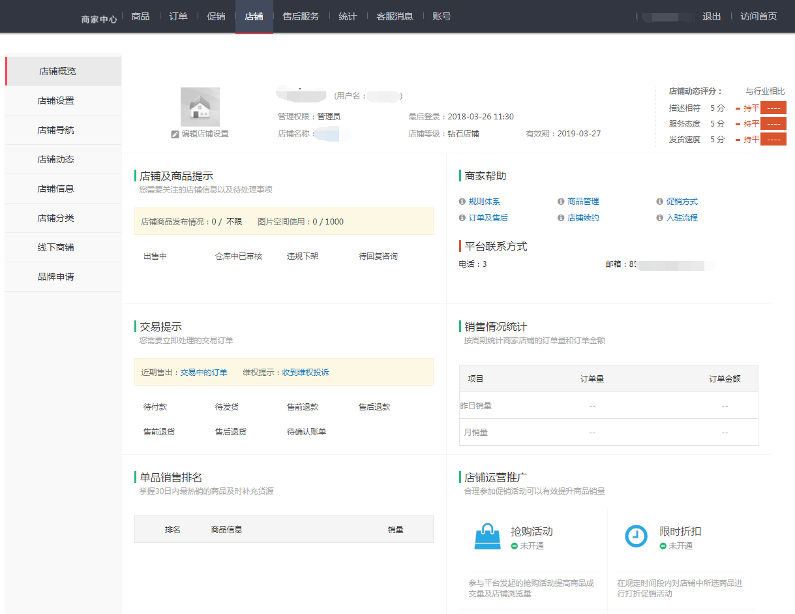
Task: Open the 统计 top menu
Action: tap(348, 16)
